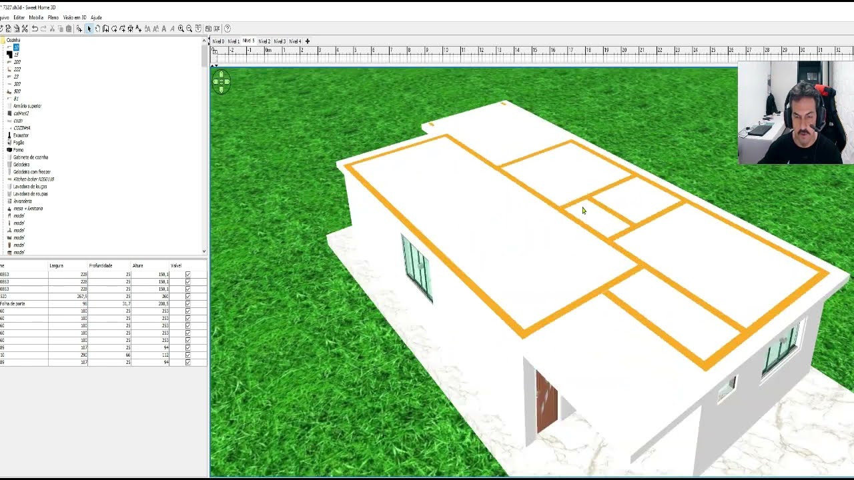Viewport: 854px width, 480px height.
Task: Click the catalog tree scrollbar down arrow
Action: click(x=204, y=251)
